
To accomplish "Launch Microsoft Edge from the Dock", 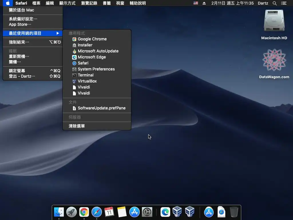I will [165, 212].
